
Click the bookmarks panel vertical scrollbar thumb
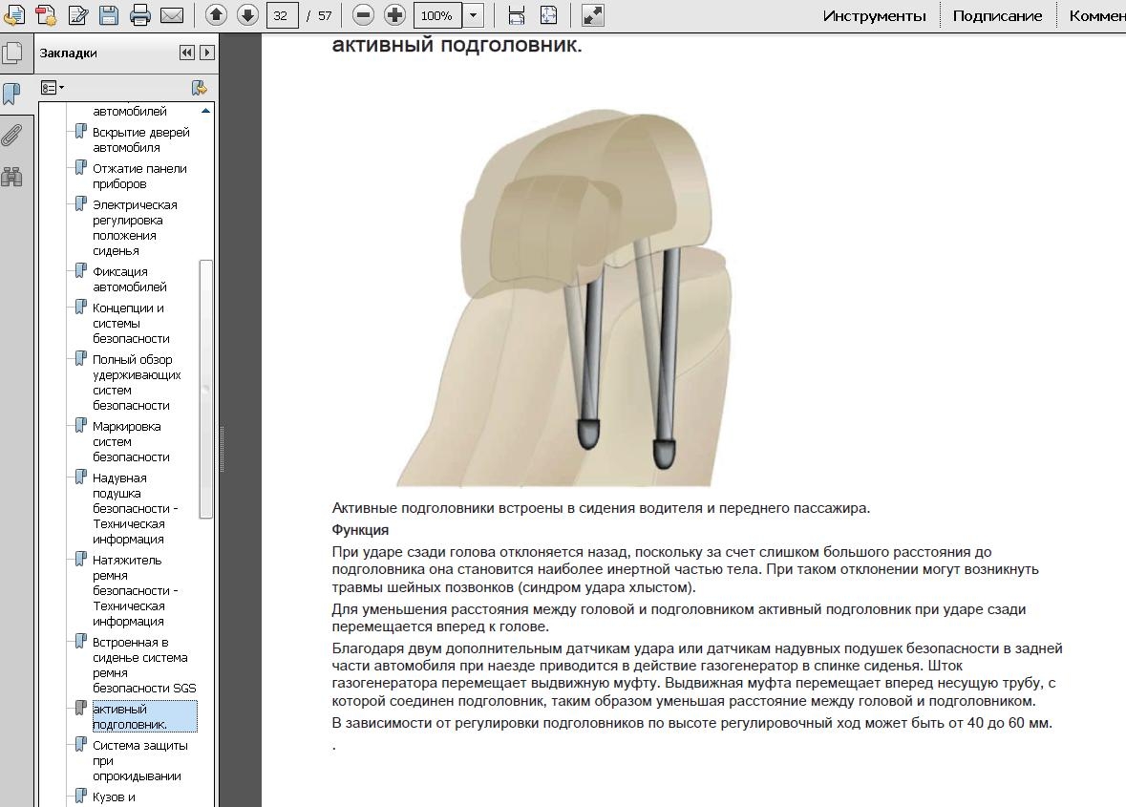(x=206, y=388)
